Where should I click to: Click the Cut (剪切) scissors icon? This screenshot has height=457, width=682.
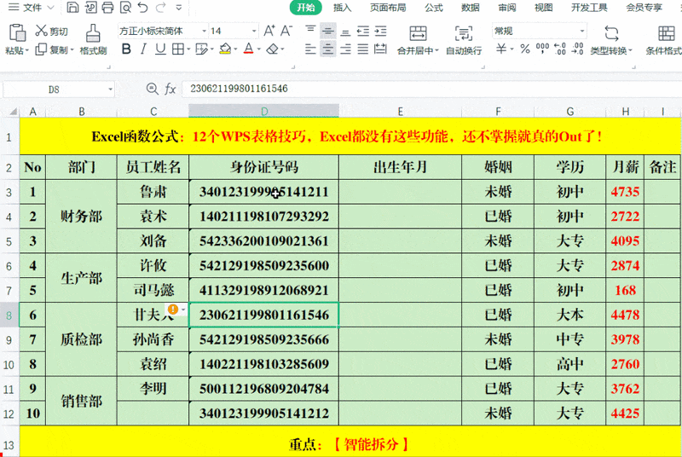[41, 32]
